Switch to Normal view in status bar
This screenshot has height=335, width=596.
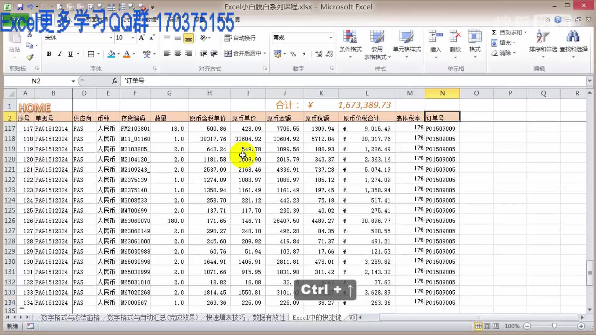coord(478,326)
